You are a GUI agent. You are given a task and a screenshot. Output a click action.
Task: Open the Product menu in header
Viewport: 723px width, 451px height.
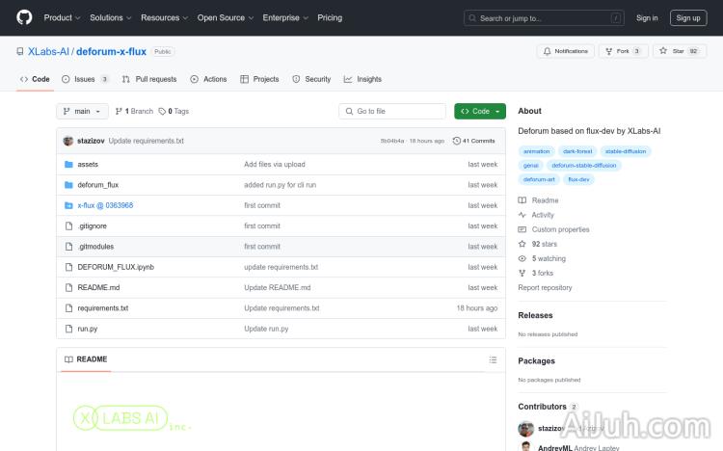62,17
